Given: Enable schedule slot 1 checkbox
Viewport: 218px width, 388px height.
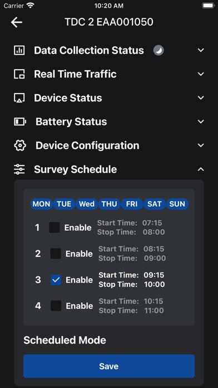Looking at the screenshot, I should (54, 227).
